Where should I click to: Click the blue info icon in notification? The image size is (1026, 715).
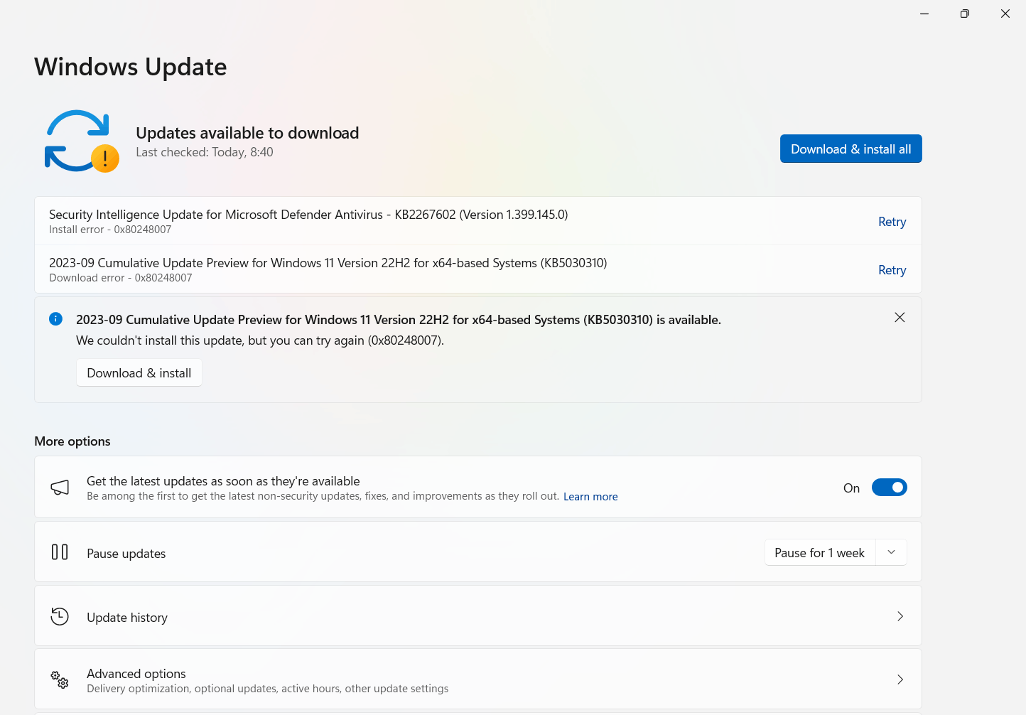pos(55,319)
